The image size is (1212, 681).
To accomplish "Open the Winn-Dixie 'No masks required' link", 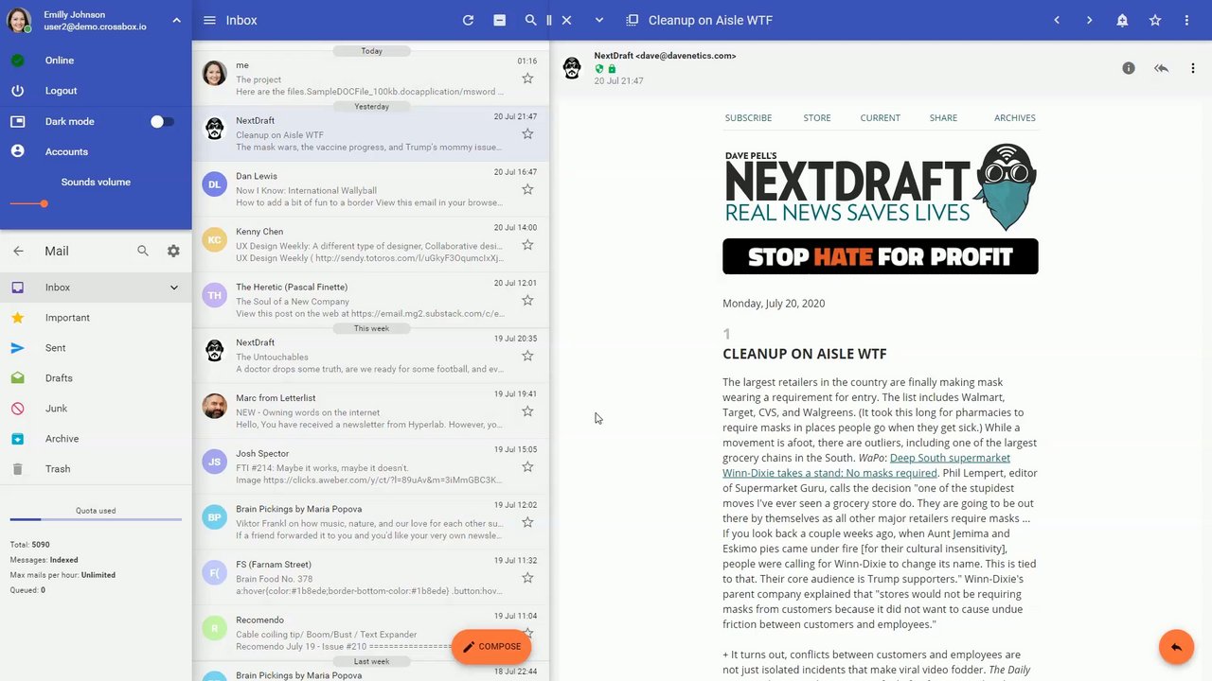I will click(x=866, y=465).
